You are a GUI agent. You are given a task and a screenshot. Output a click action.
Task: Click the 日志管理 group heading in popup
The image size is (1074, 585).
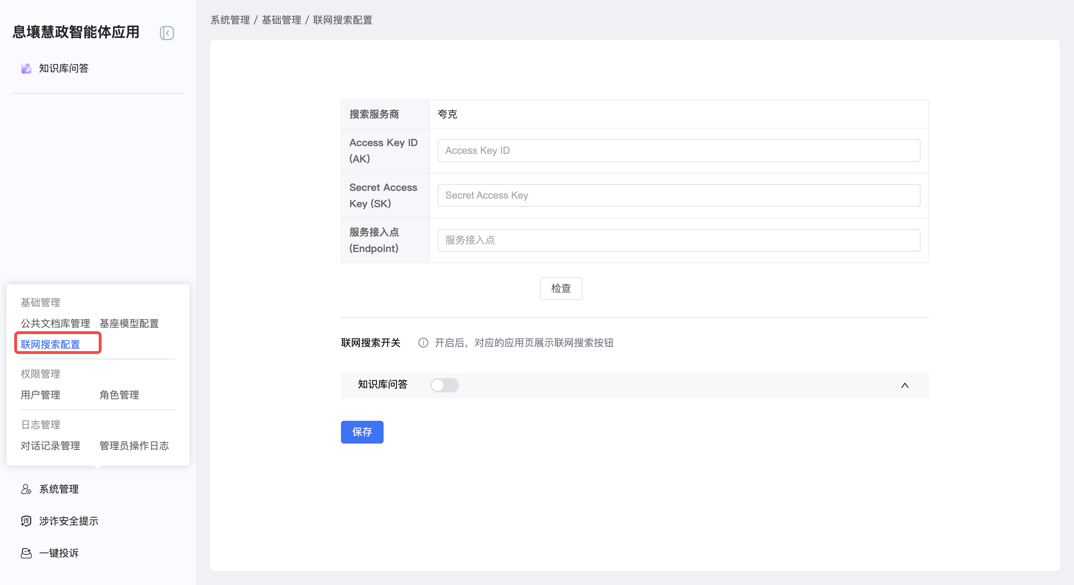tap(40, 425)
